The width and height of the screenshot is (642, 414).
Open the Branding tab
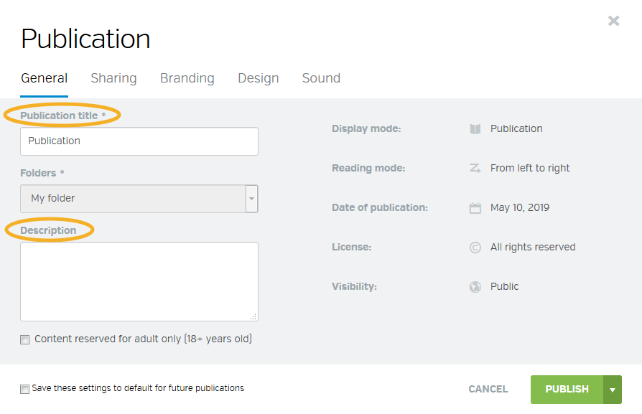click(187, 78)
